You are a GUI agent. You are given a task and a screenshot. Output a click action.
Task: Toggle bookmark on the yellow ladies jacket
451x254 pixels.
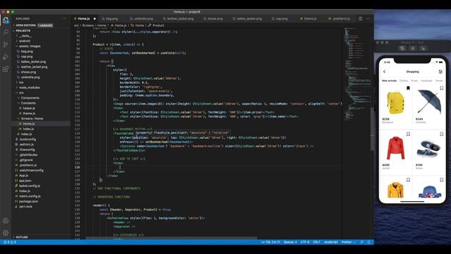coord(408,180)
